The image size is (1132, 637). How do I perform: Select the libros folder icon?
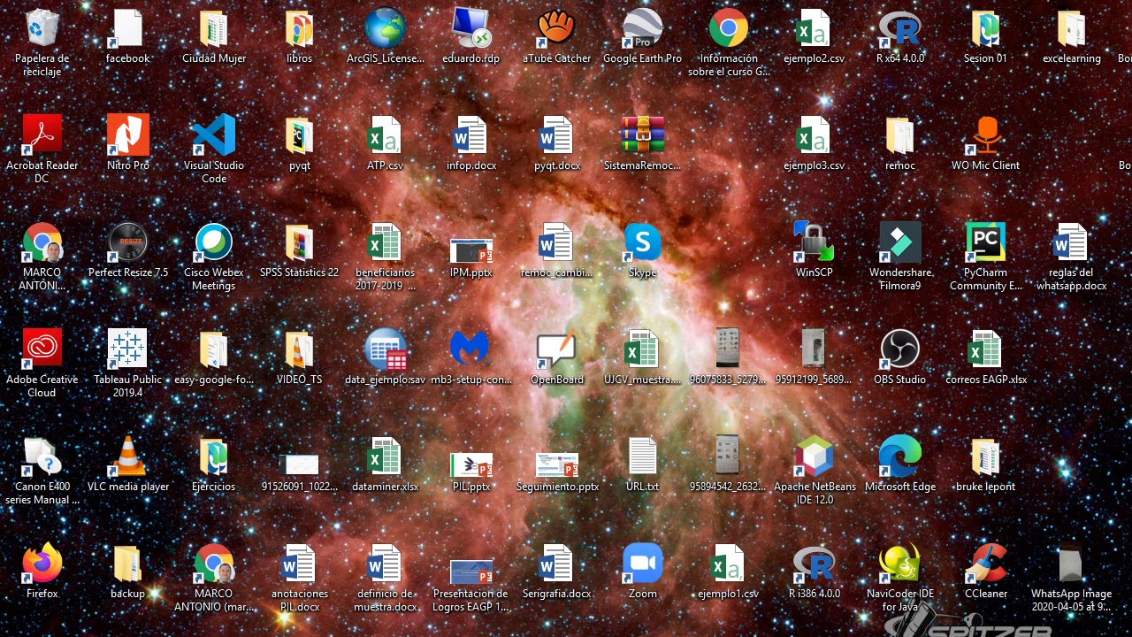299,28
